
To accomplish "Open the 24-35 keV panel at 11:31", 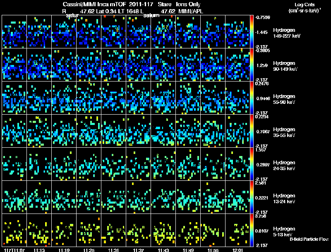I will coord(113,164).
